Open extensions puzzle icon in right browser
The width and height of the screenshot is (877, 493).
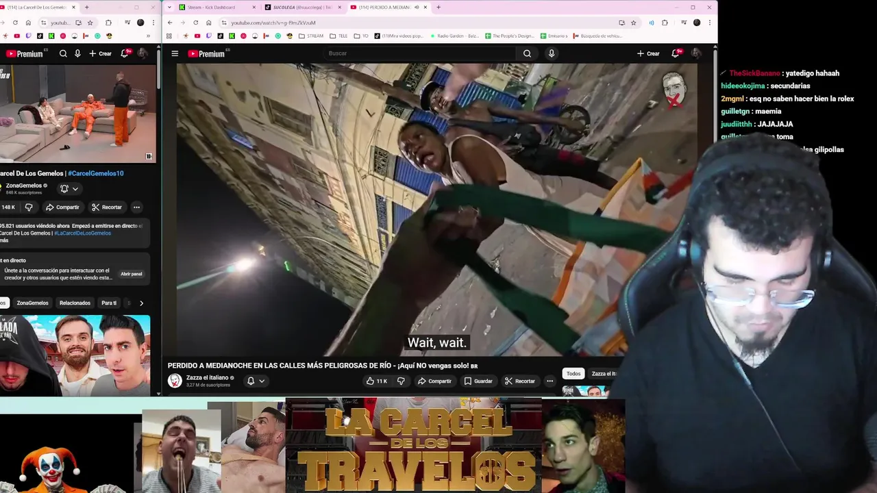665,23
